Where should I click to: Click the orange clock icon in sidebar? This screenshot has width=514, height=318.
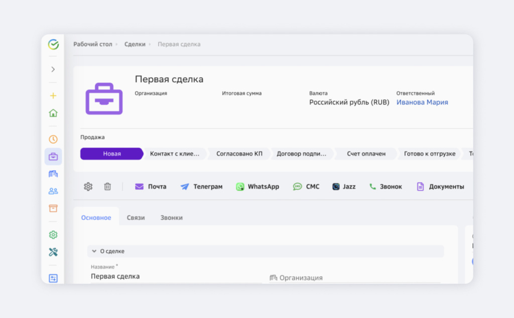click(53, 139)
